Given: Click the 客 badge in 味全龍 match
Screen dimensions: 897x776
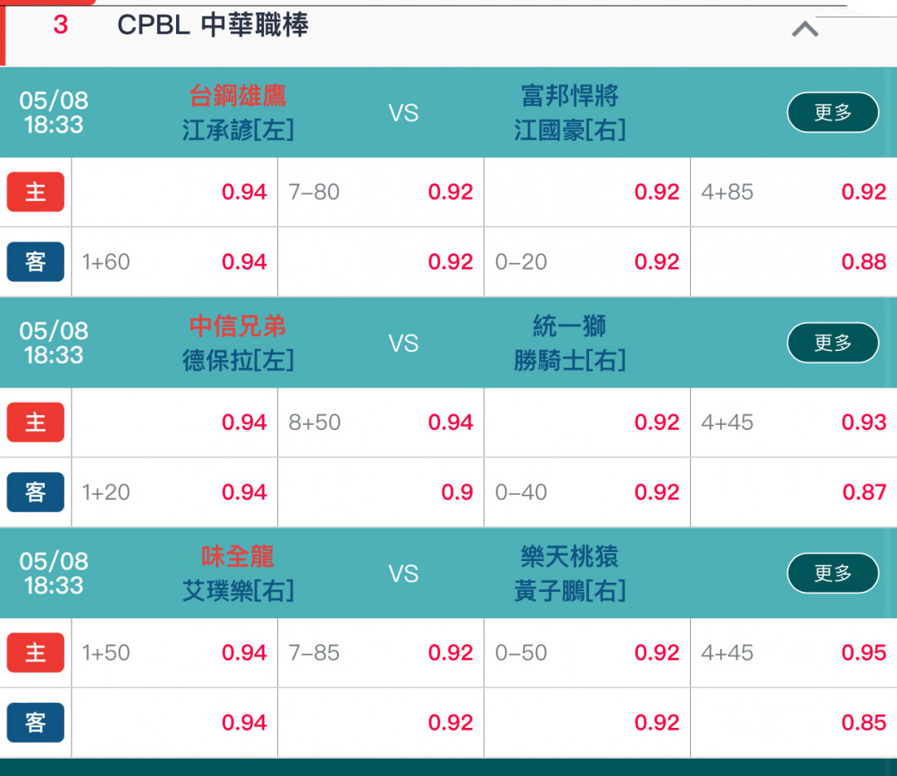Looking at the screenshot, I should (x=36, y=723).
